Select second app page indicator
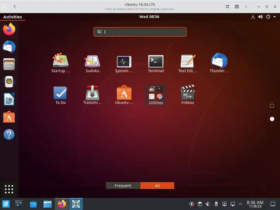Viewport: 280px width, 210px height. 272,119
